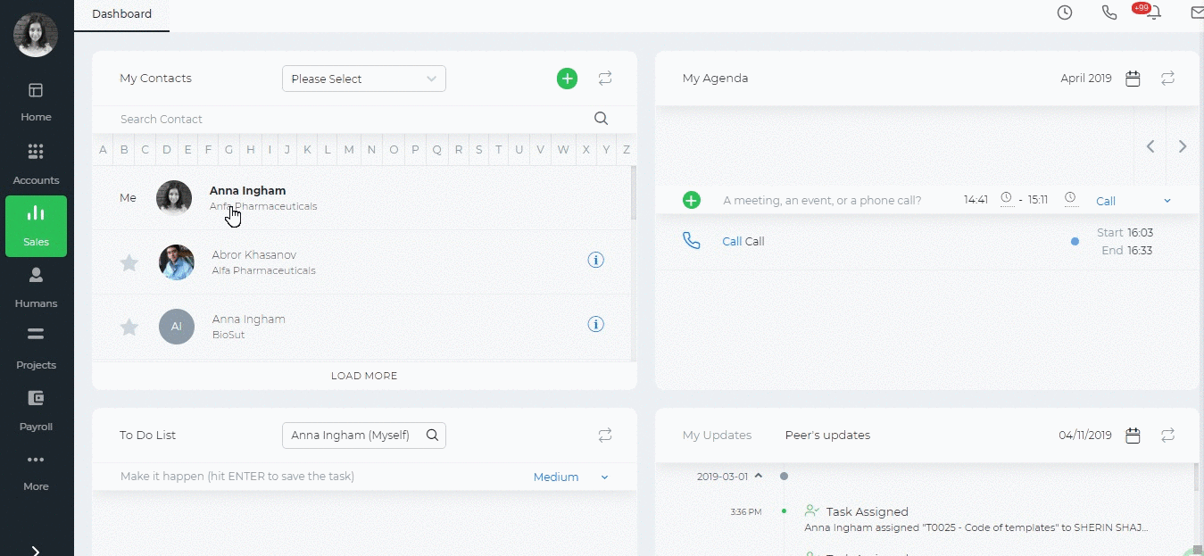This screenshot has height=556, width=1204.
Task: Switch to the My Updates tab
Action: 717,436
